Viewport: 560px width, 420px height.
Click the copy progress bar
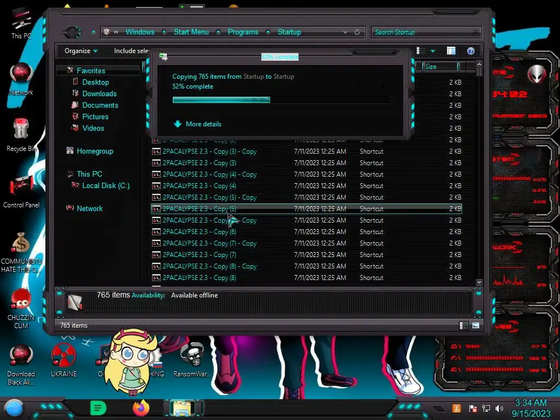tap(281, 100)
